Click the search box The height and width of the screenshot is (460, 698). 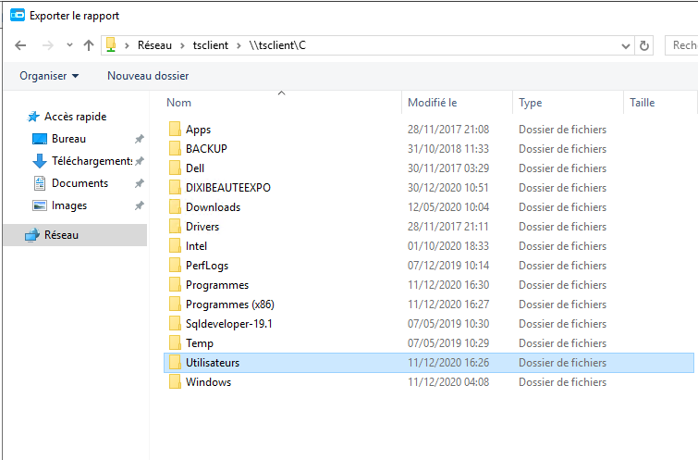[x=681, y=45]
